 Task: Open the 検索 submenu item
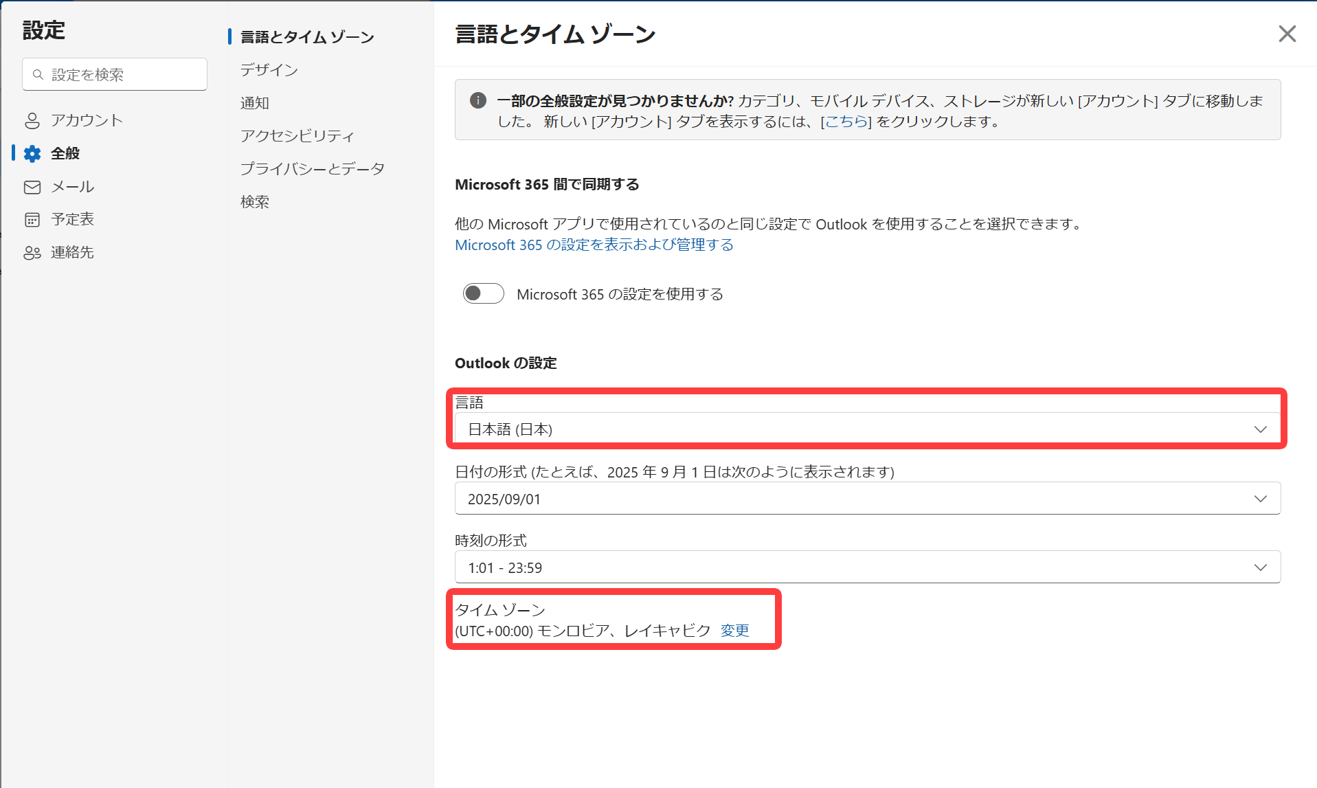point(255,201)
